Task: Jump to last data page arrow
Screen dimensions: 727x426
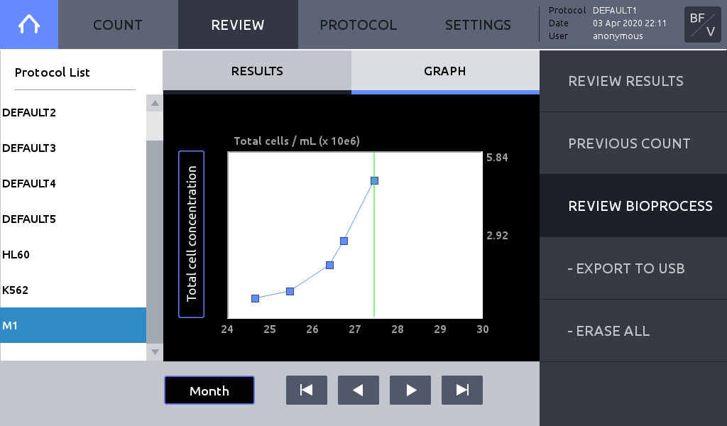Action: click(x=462, y=390)
